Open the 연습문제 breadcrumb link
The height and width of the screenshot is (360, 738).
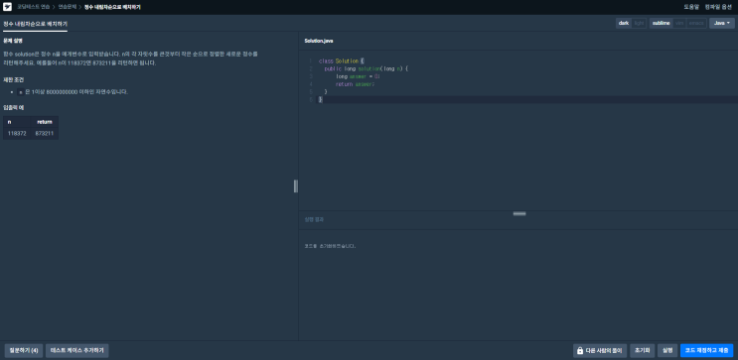click(x=68, y=7)
